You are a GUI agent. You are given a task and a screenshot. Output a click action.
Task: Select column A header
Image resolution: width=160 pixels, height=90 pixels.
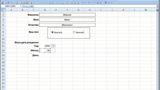[11, 10]
